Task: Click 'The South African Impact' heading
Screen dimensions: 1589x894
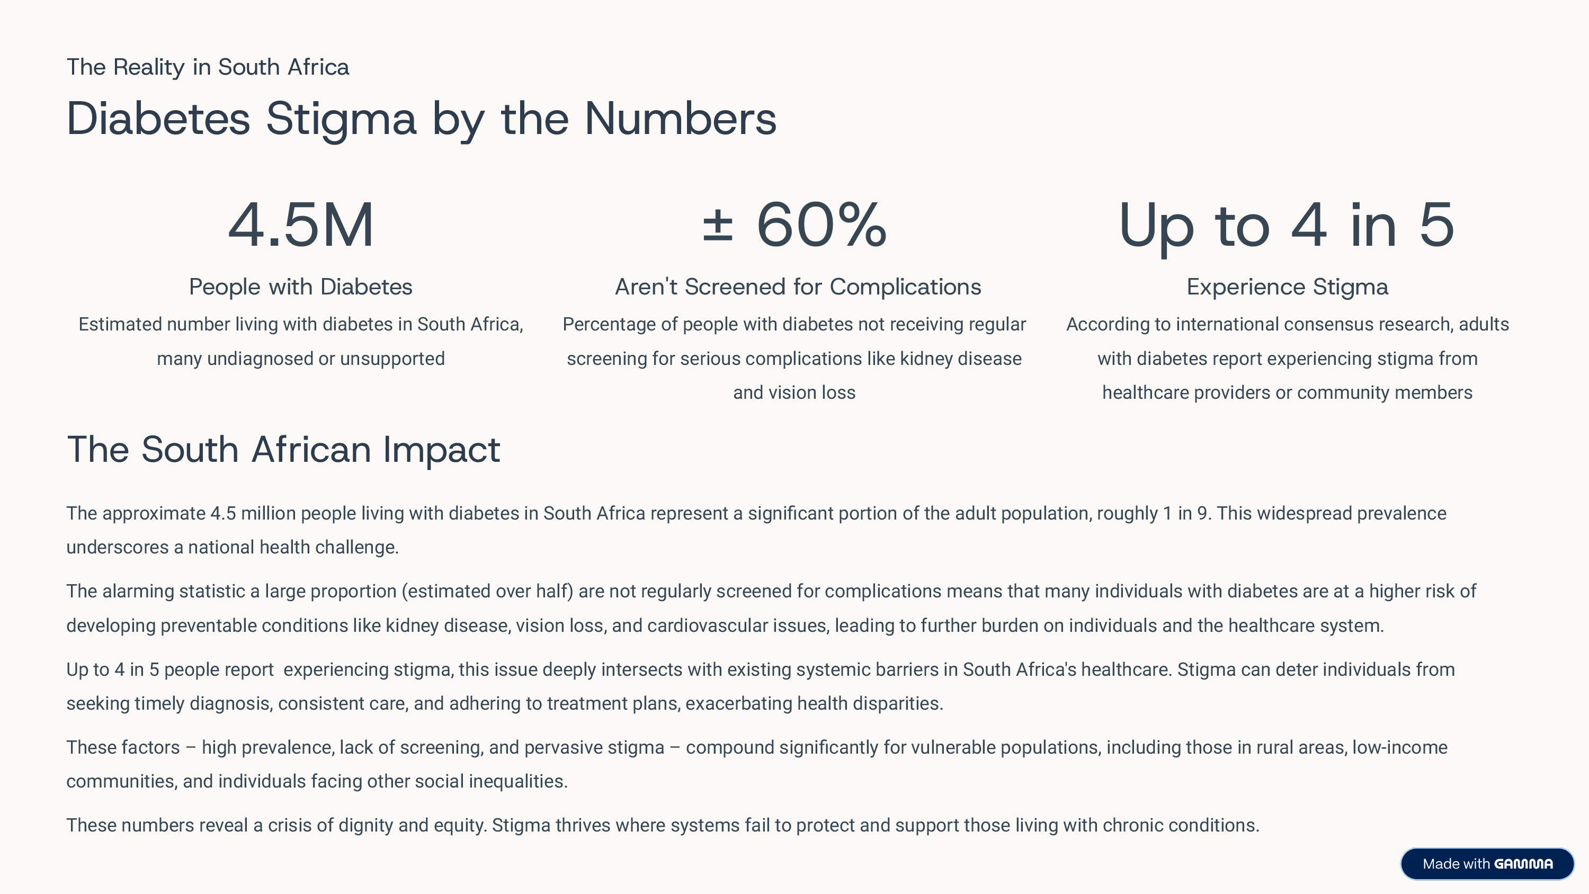Action: coord(283,449)
